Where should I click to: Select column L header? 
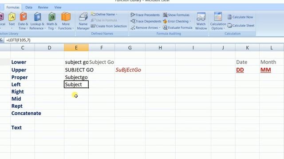point(272,48)
